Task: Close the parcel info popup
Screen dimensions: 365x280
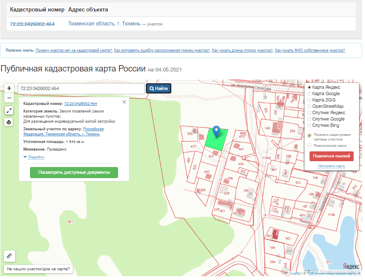Action: [124, 102]
